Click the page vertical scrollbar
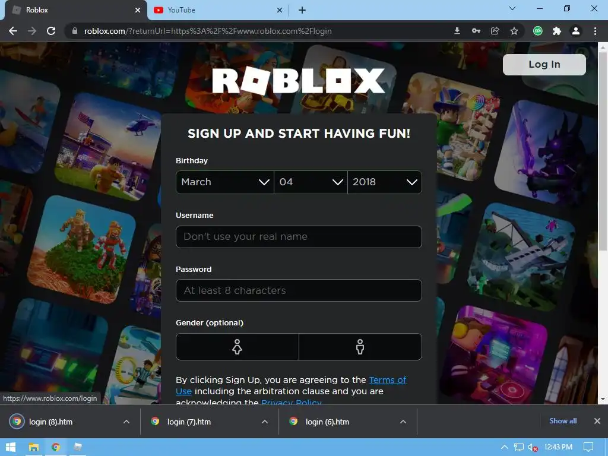This screenshot has height=456, width=608. [x=602, y=151]
